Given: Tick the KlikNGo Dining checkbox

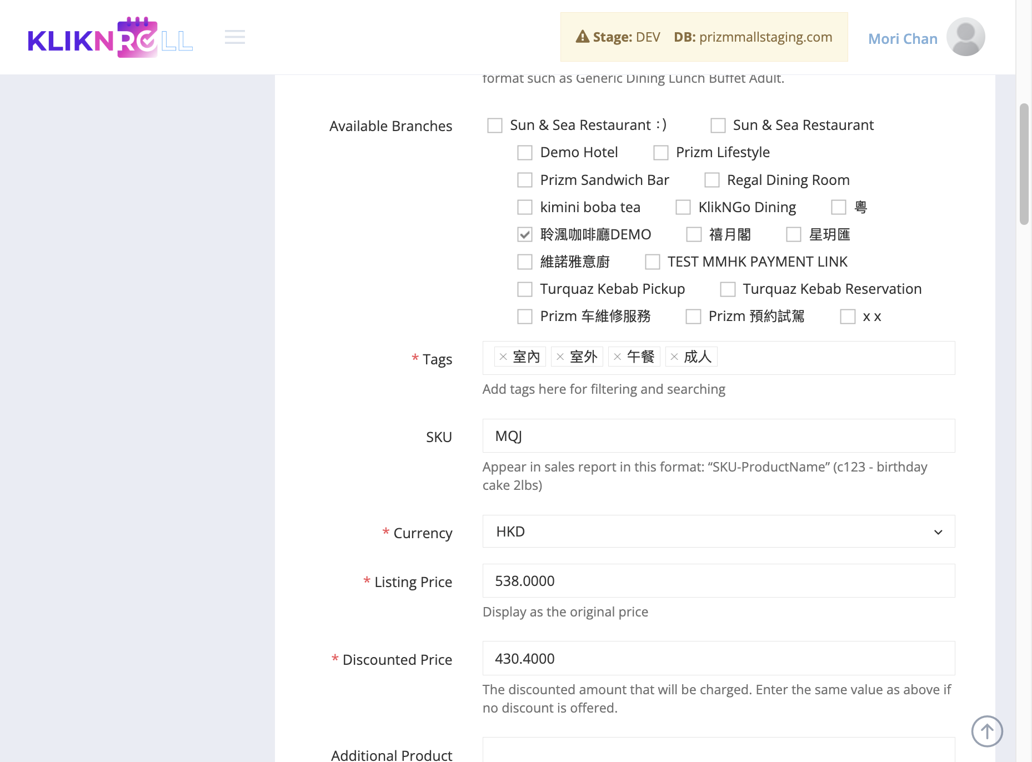Looking at the screenshot, I should 683,207.
